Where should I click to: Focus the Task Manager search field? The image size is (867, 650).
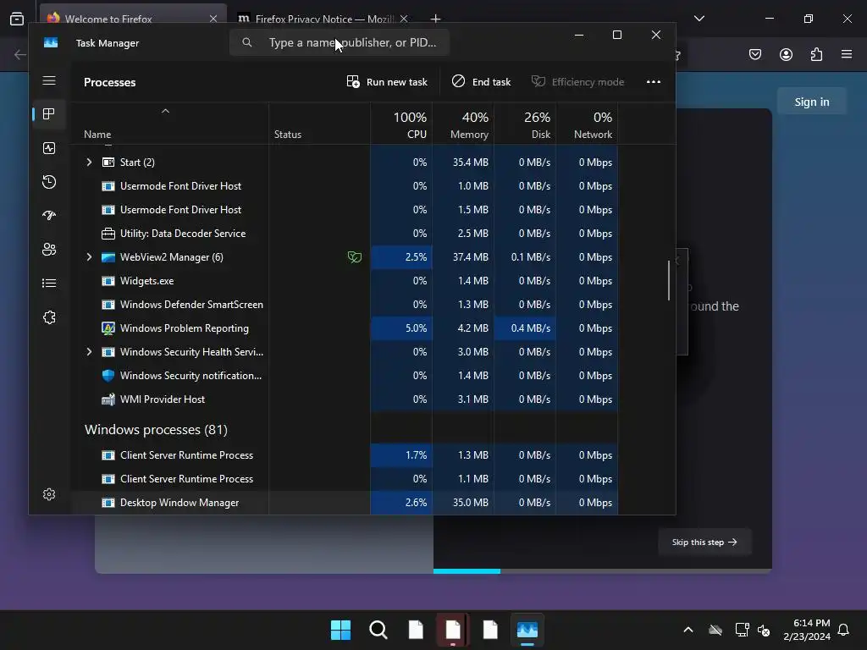pyautogui.click(x=339, y=42)
